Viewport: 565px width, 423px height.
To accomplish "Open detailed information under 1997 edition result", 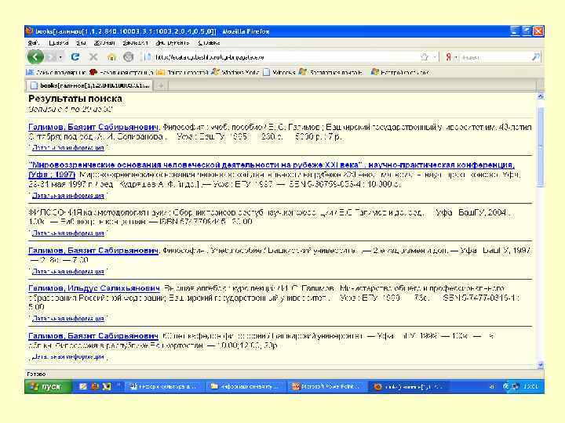I will (x=67, y=271).
